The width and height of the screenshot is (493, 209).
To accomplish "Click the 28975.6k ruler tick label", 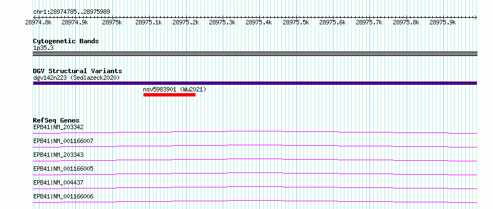I will click(332, 22).
